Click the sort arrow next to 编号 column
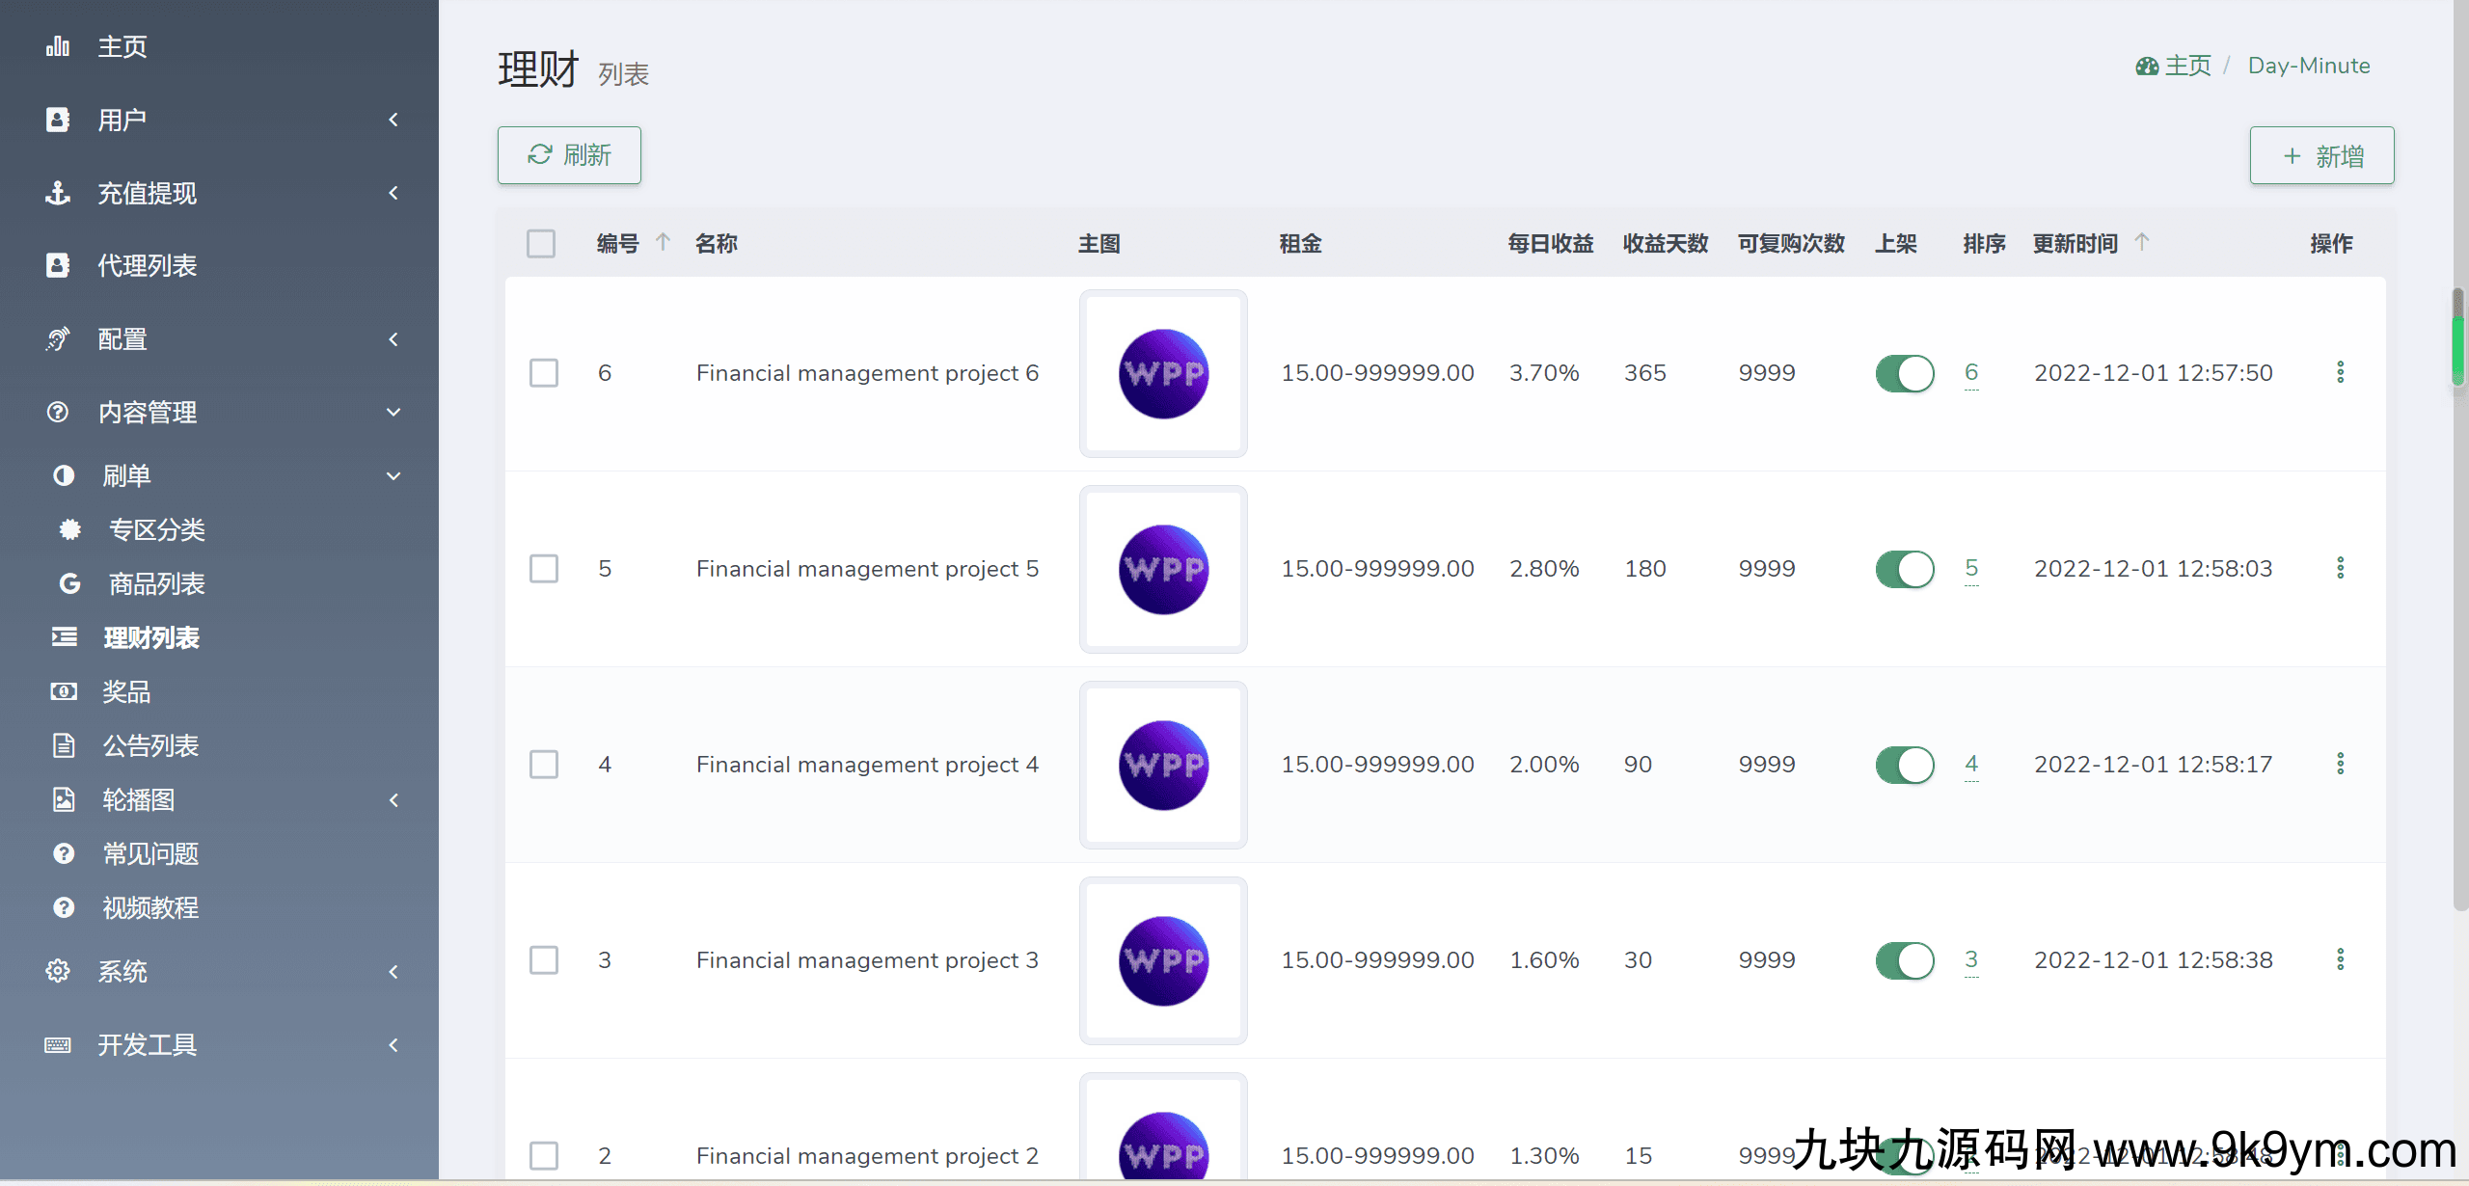This screenshot has height=1186, width=2469. tap(663, 242)
